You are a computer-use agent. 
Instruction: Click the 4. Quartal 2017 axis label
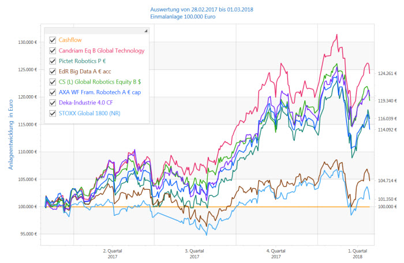[277, 254]
